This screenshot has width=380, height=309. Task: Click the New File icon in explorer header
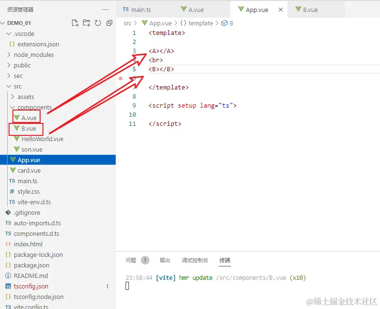point(75,23)
